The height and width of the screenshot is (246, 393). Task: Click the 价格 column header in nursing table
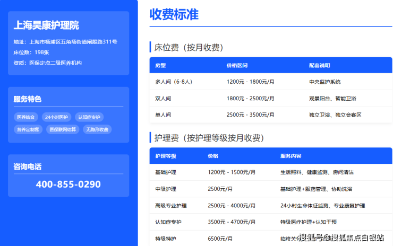point(213,156)
